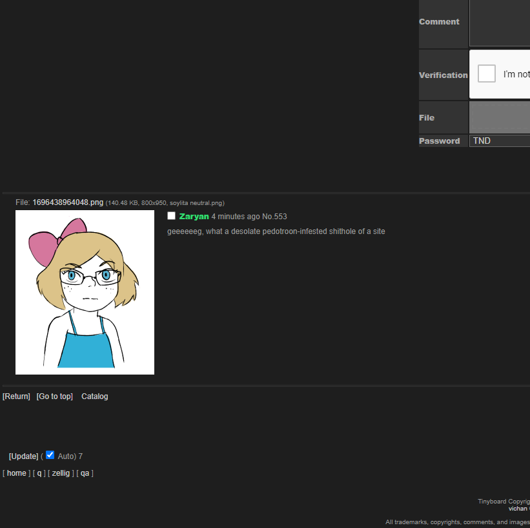The height and width of the screenshot is (528, 530).
Task: Check the I'm not a robot verification box
Action: (487, 73)
